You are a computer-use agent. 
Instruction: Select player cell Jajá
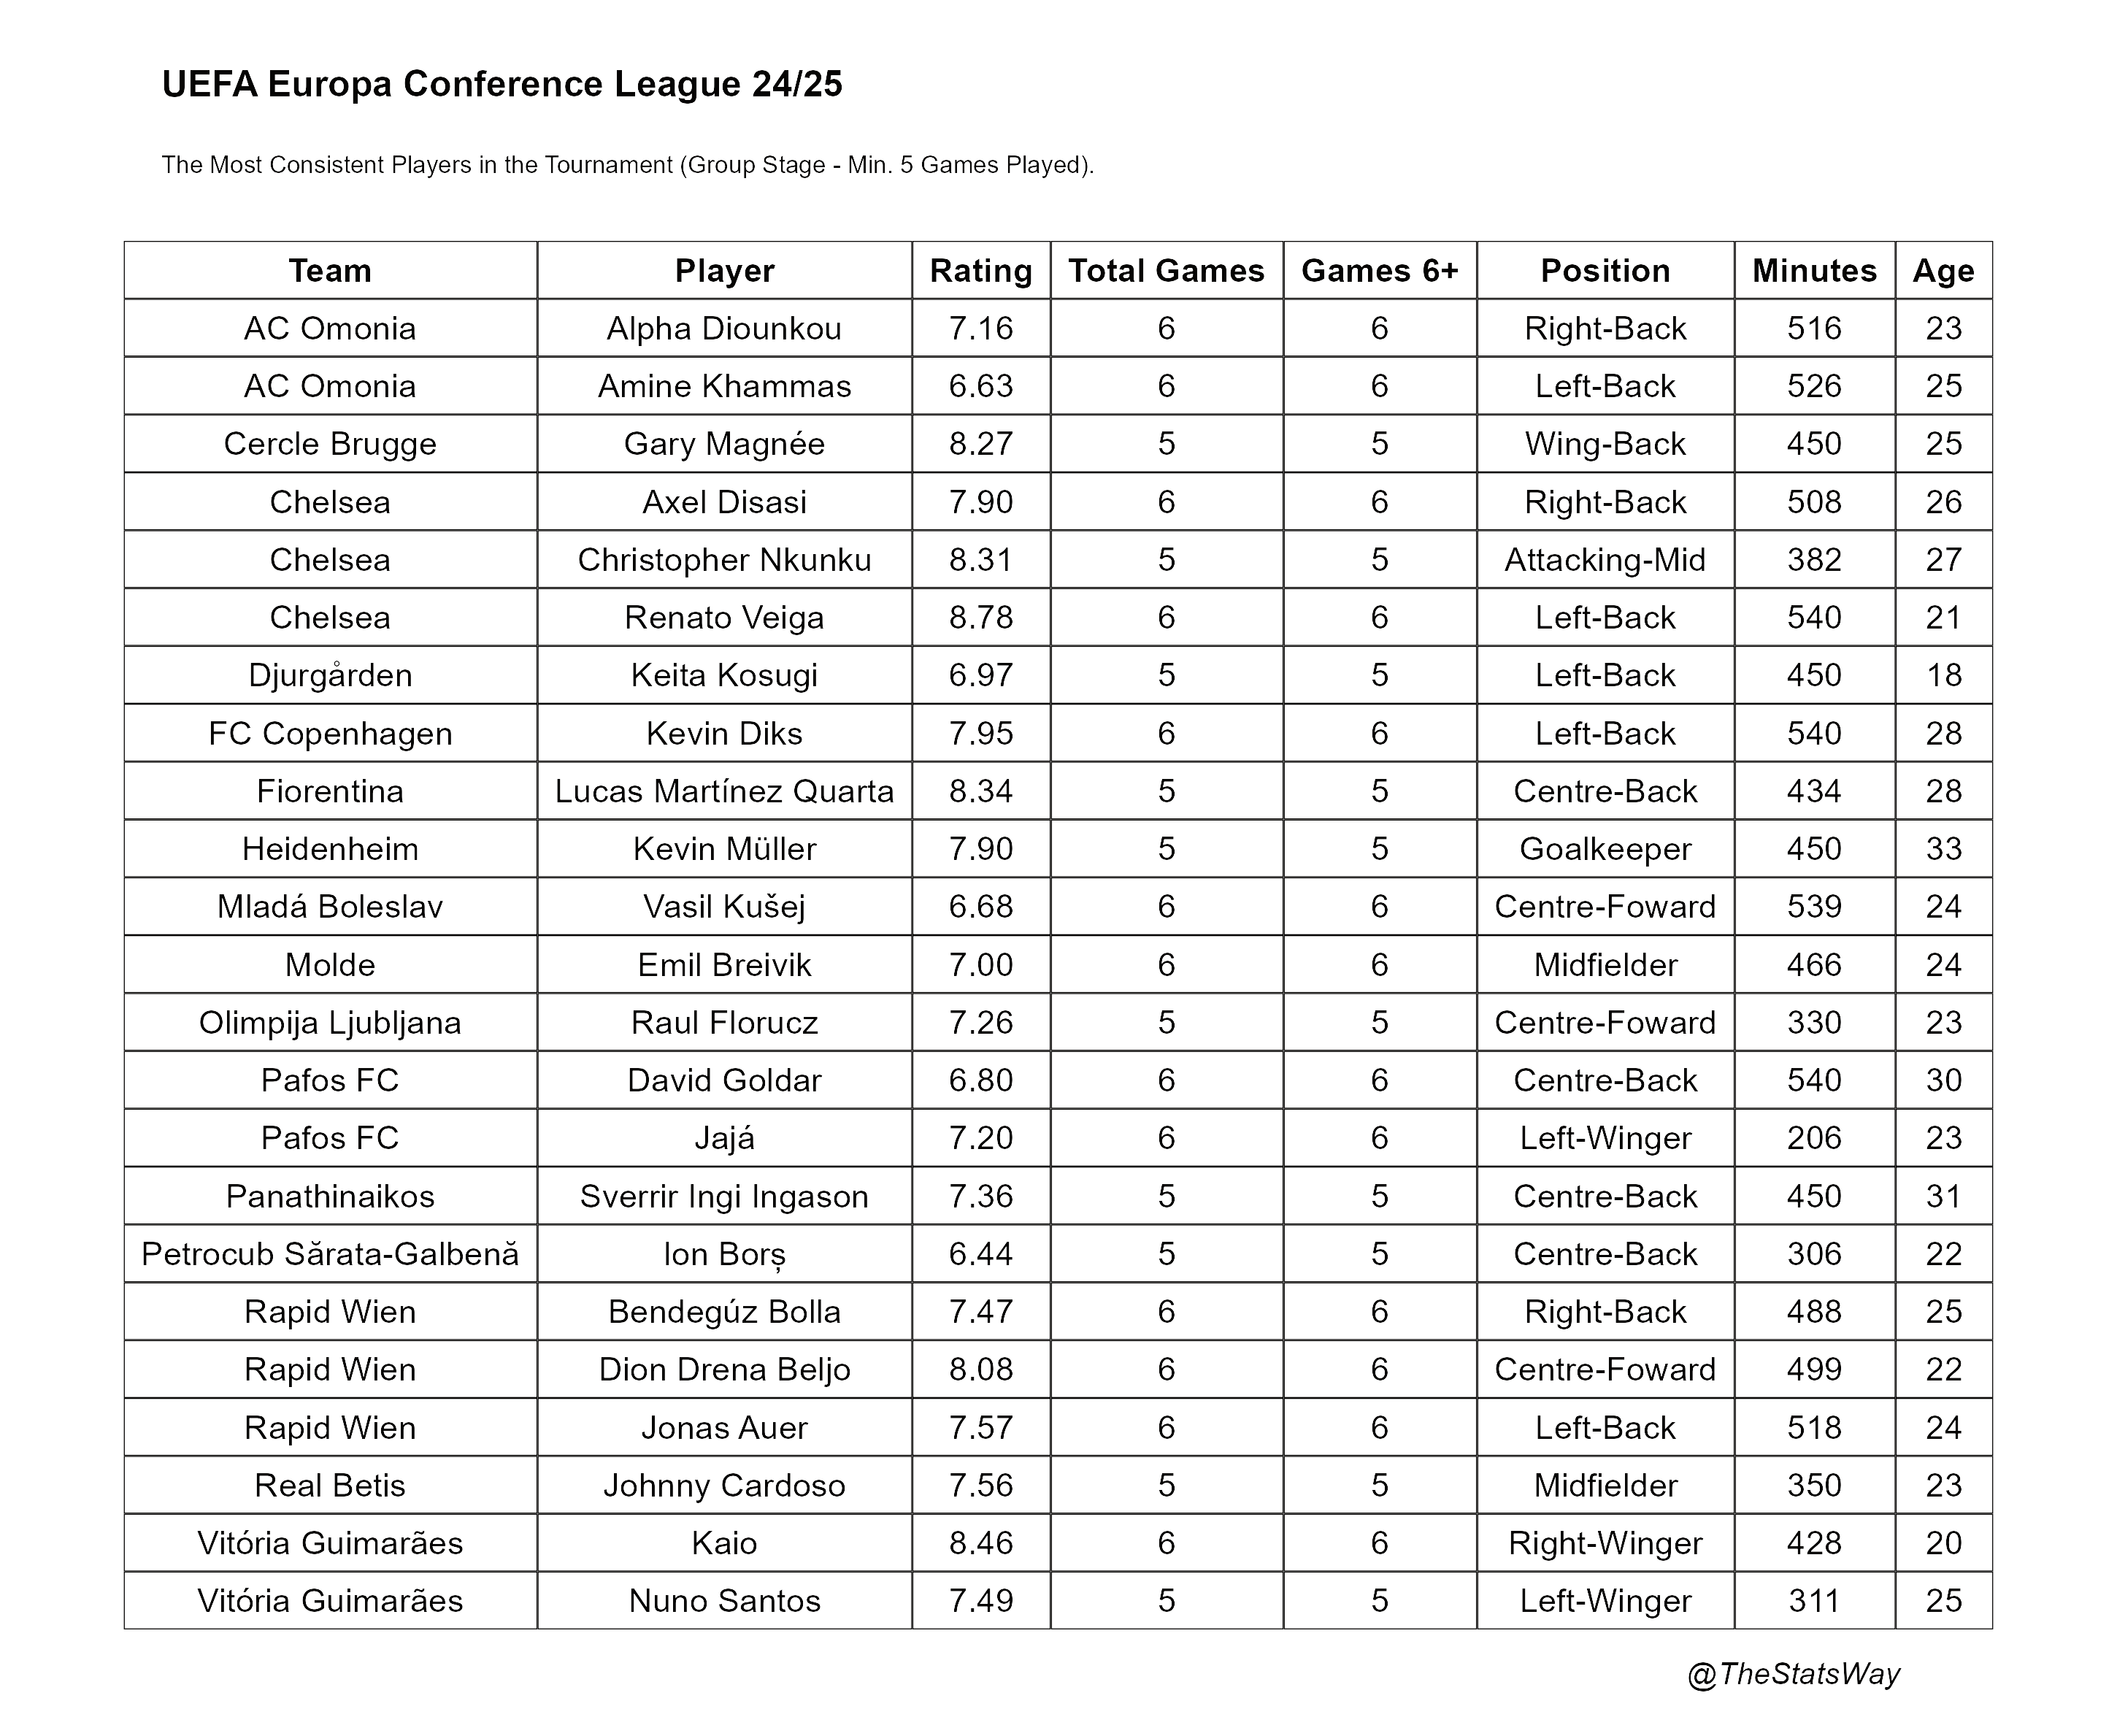click(724, 1139)
